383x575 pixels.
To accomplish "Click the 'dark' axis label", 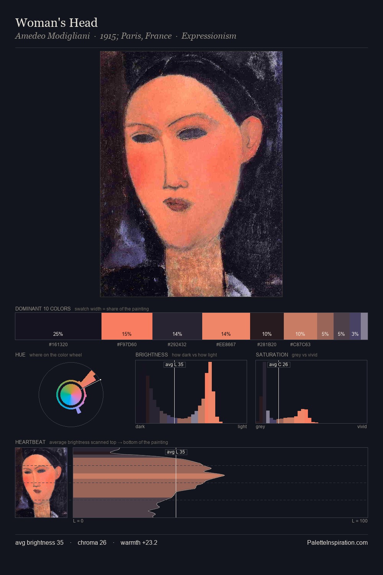I will pos(140,427).
